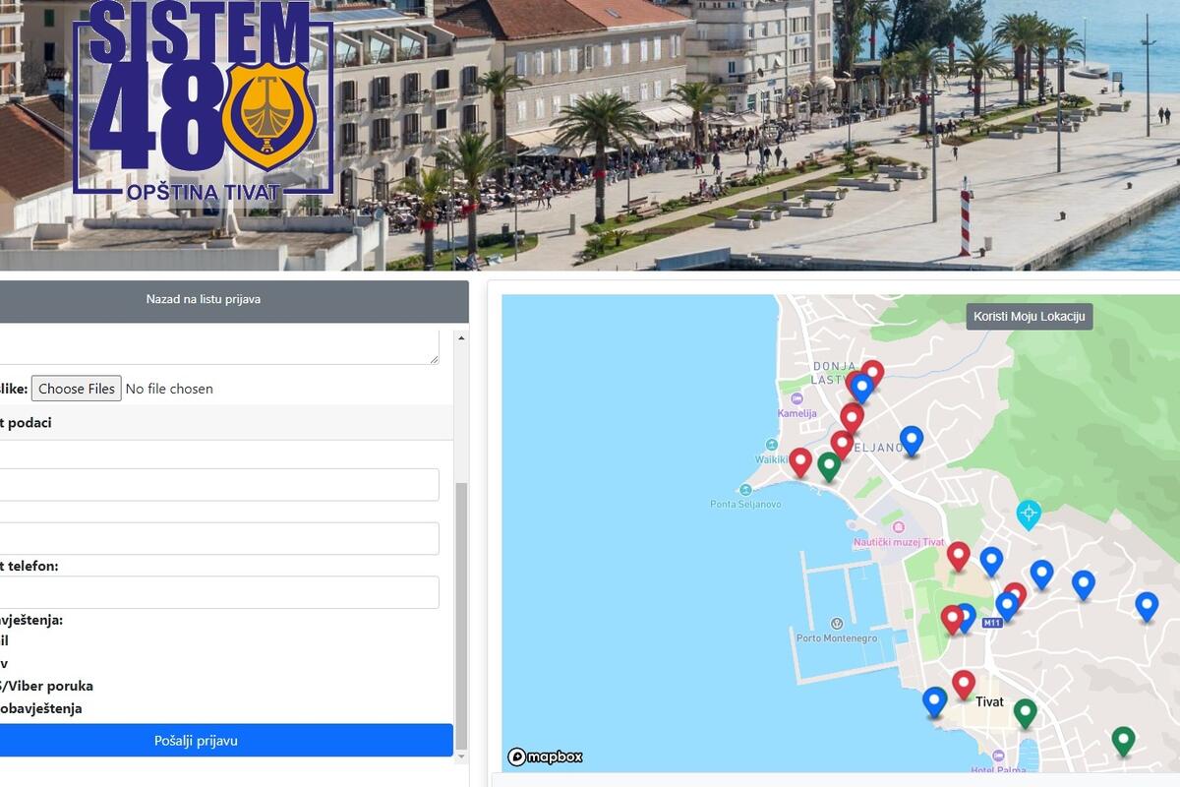Click the cyan crosshair location marker on map
The width and height of the screenshot is (1180, 787).
tap(1029, 514)
